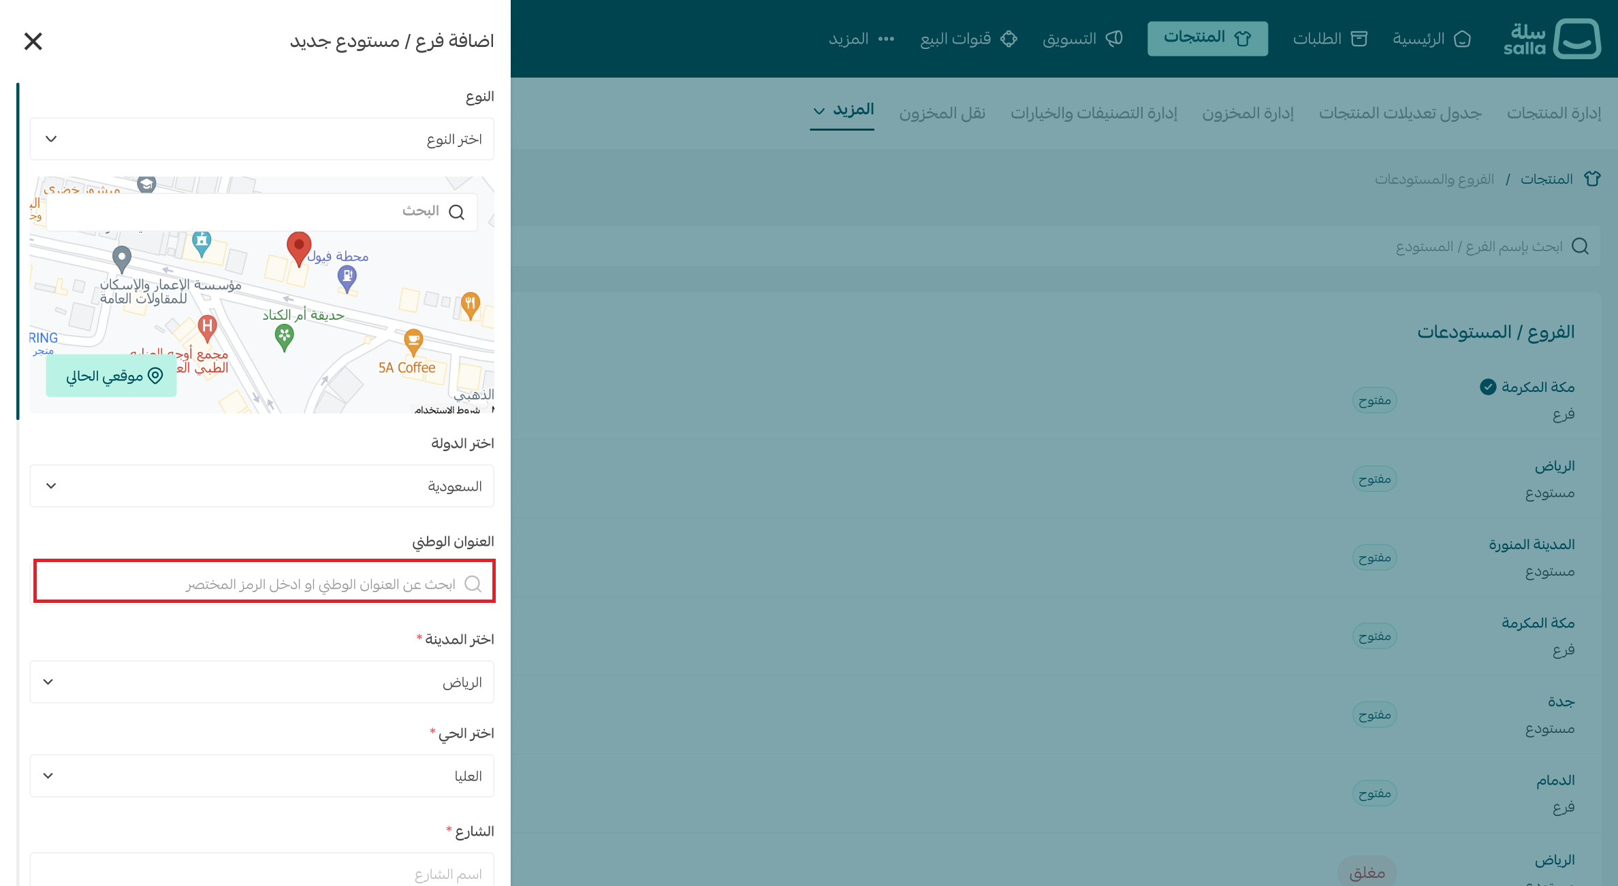Open the branch type dropdown (اختر النوع)
This screenshot has height=886, width=1618.
point(261,139)
